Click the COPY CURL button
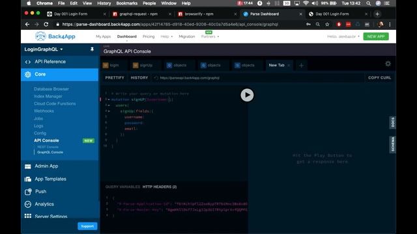Viewport: 417px width, 234px height. pos(379,78)
